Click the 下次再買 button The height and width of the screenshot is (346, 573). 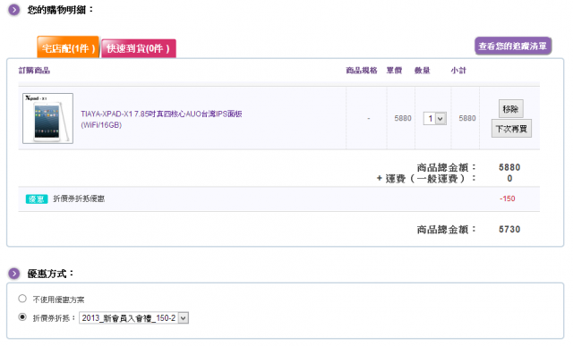coord(511,129)
